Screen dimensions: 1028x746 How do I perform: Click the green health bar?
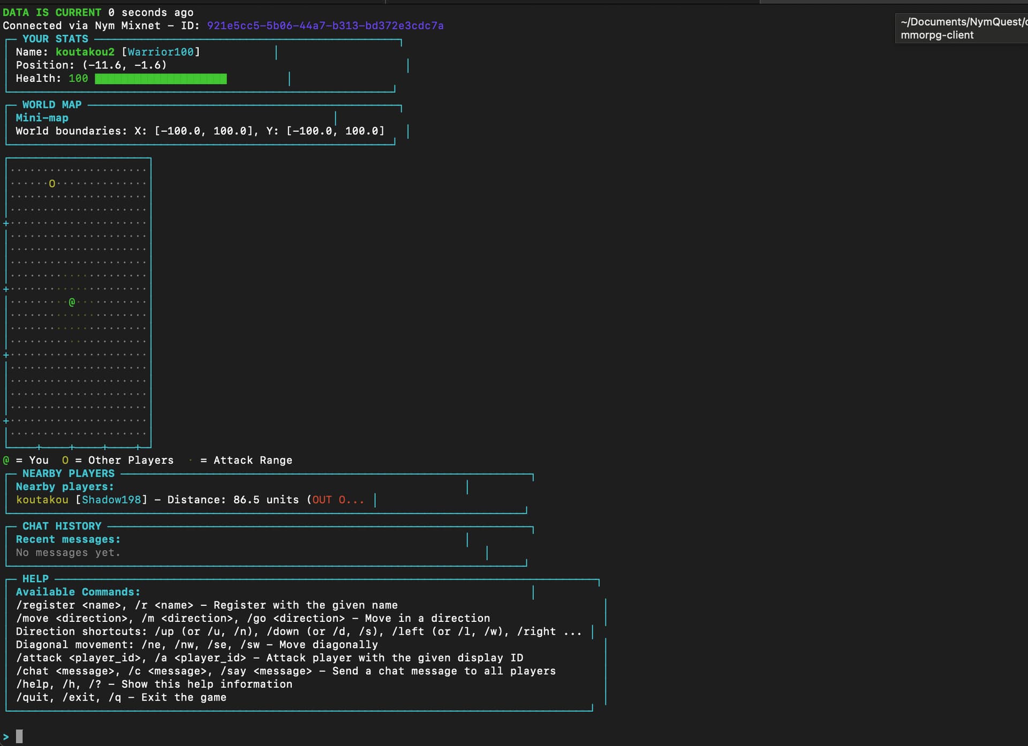pos(161,79)
